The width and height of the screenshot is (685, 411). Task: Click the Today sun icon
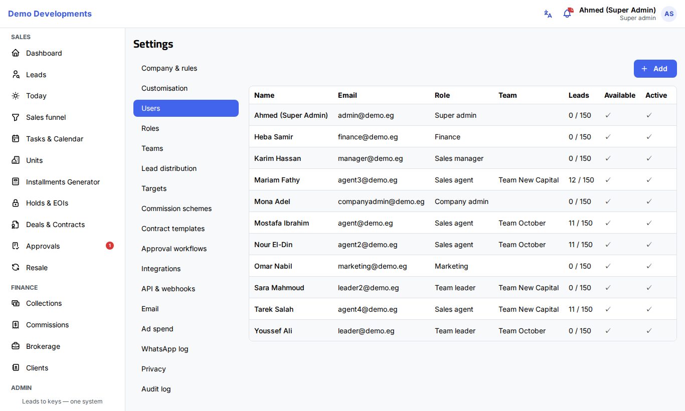(16, 96)
